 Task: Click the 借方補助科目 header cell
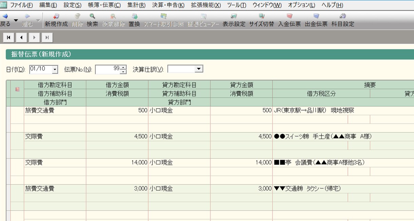55,94
